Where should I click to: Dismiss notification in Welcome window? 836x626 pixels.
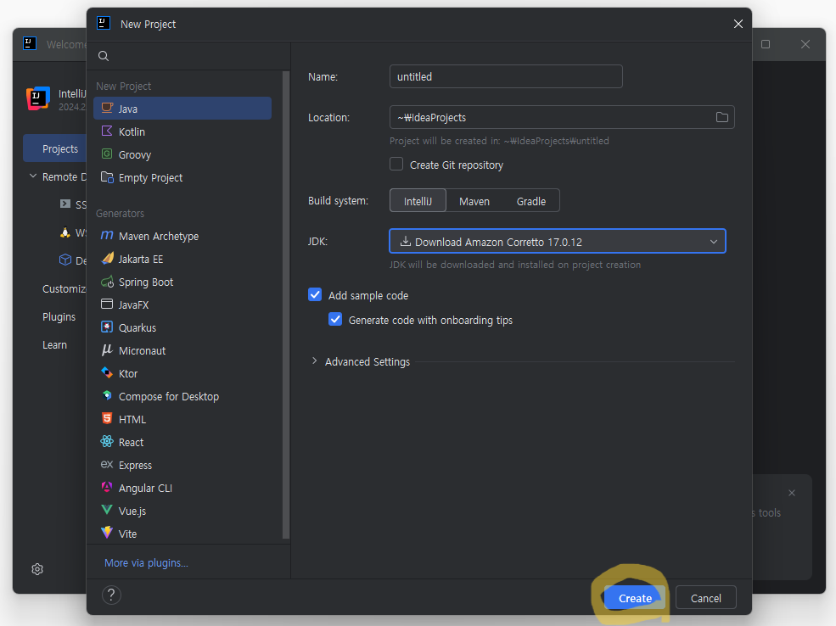[x=792, y=493]
